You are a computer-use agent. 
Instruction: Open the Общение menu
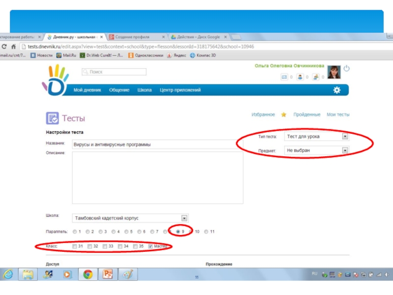coord(119,90)
